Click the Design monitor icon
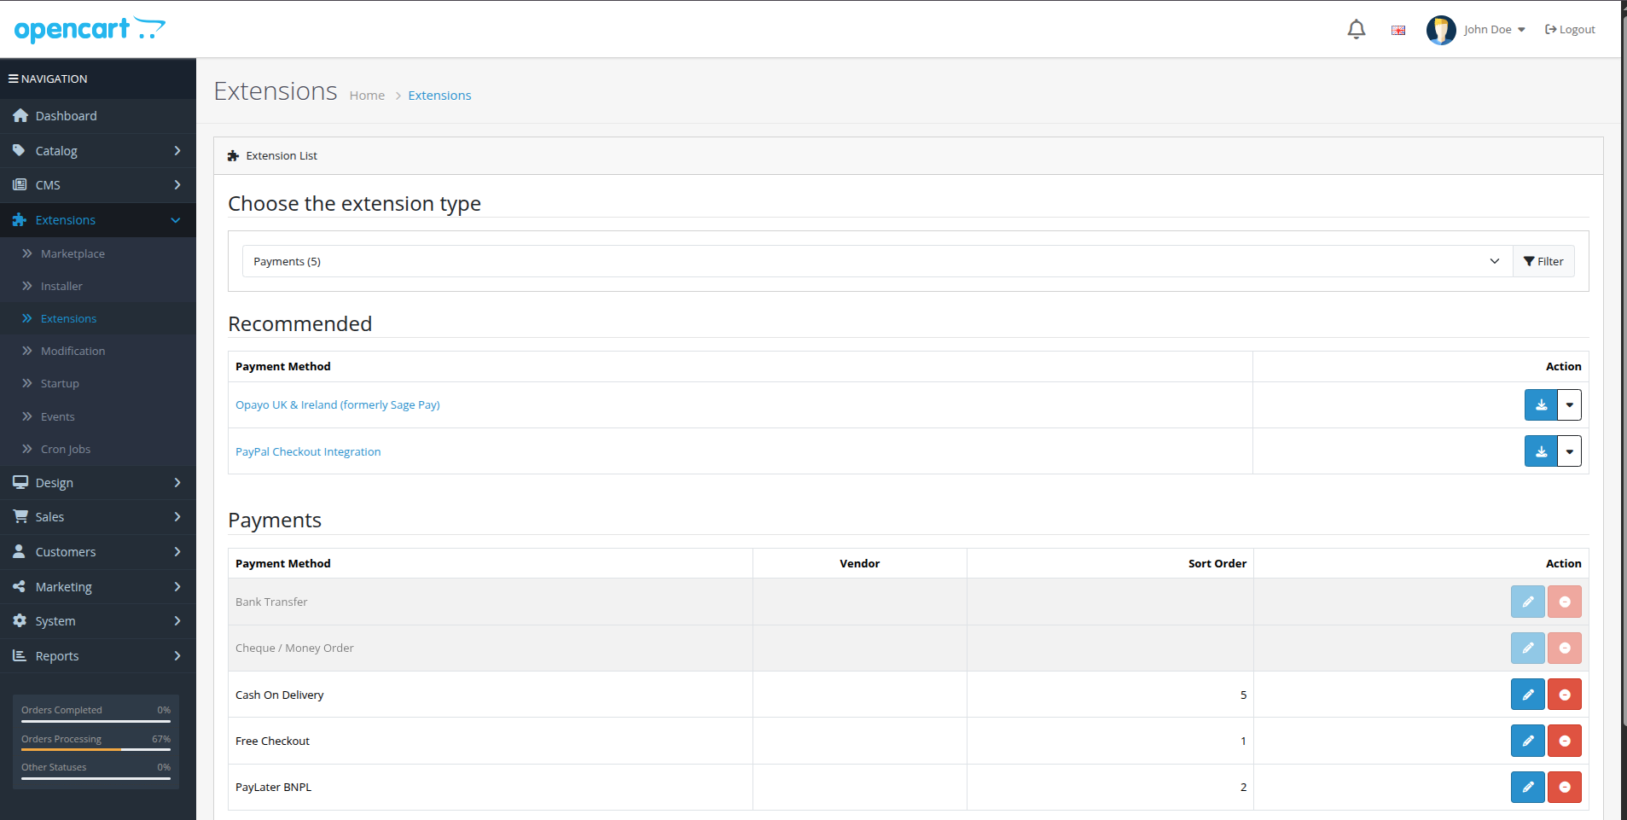This screenshot has height=820, width=1627. pos(20,482)
